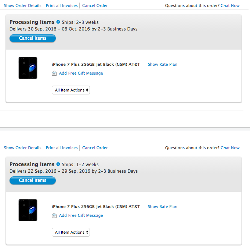Screen dimensions: 250x251
Task: Select Cancel Order link for top order
Action: pos(95,6)
